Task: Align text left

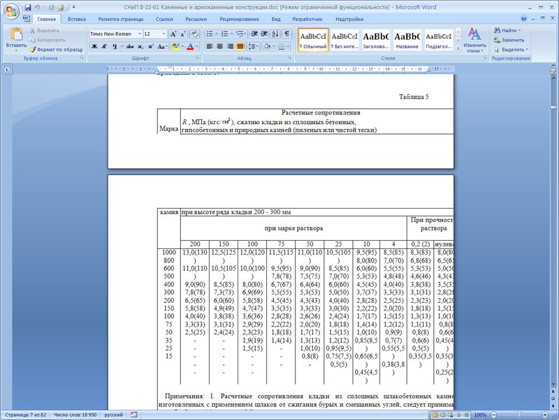Action: 210,46
